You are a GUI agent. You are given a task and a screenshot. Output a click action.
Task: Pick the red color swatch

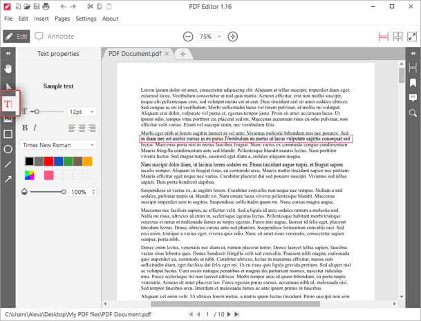point(48,161)
